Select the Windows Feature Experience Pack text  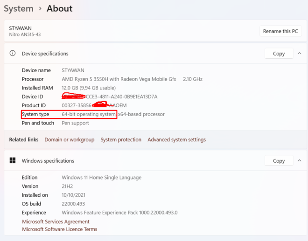click(119, 213)
